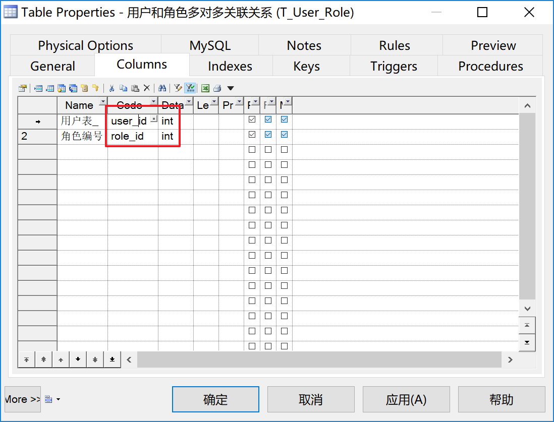Click the Insert Row toolbar icon
The height and width of the screenshot is (422, 554).
[38, 88]
